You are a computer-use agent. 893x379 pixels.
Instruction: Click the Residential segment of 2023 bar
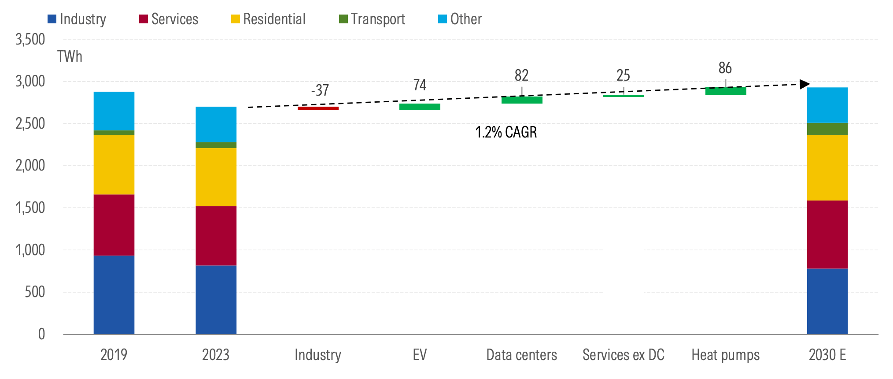(x=216, y=177)
